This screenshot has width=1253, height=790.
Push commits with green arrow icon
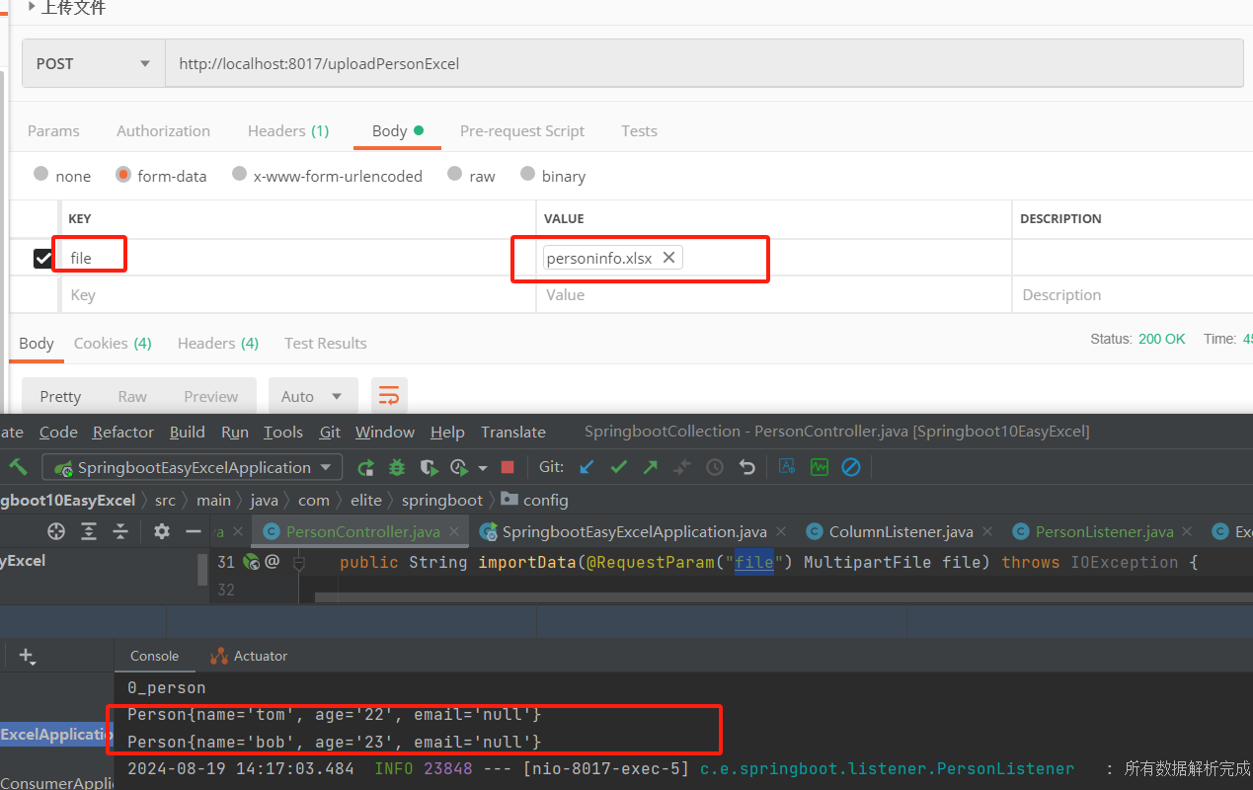(651, 467)
